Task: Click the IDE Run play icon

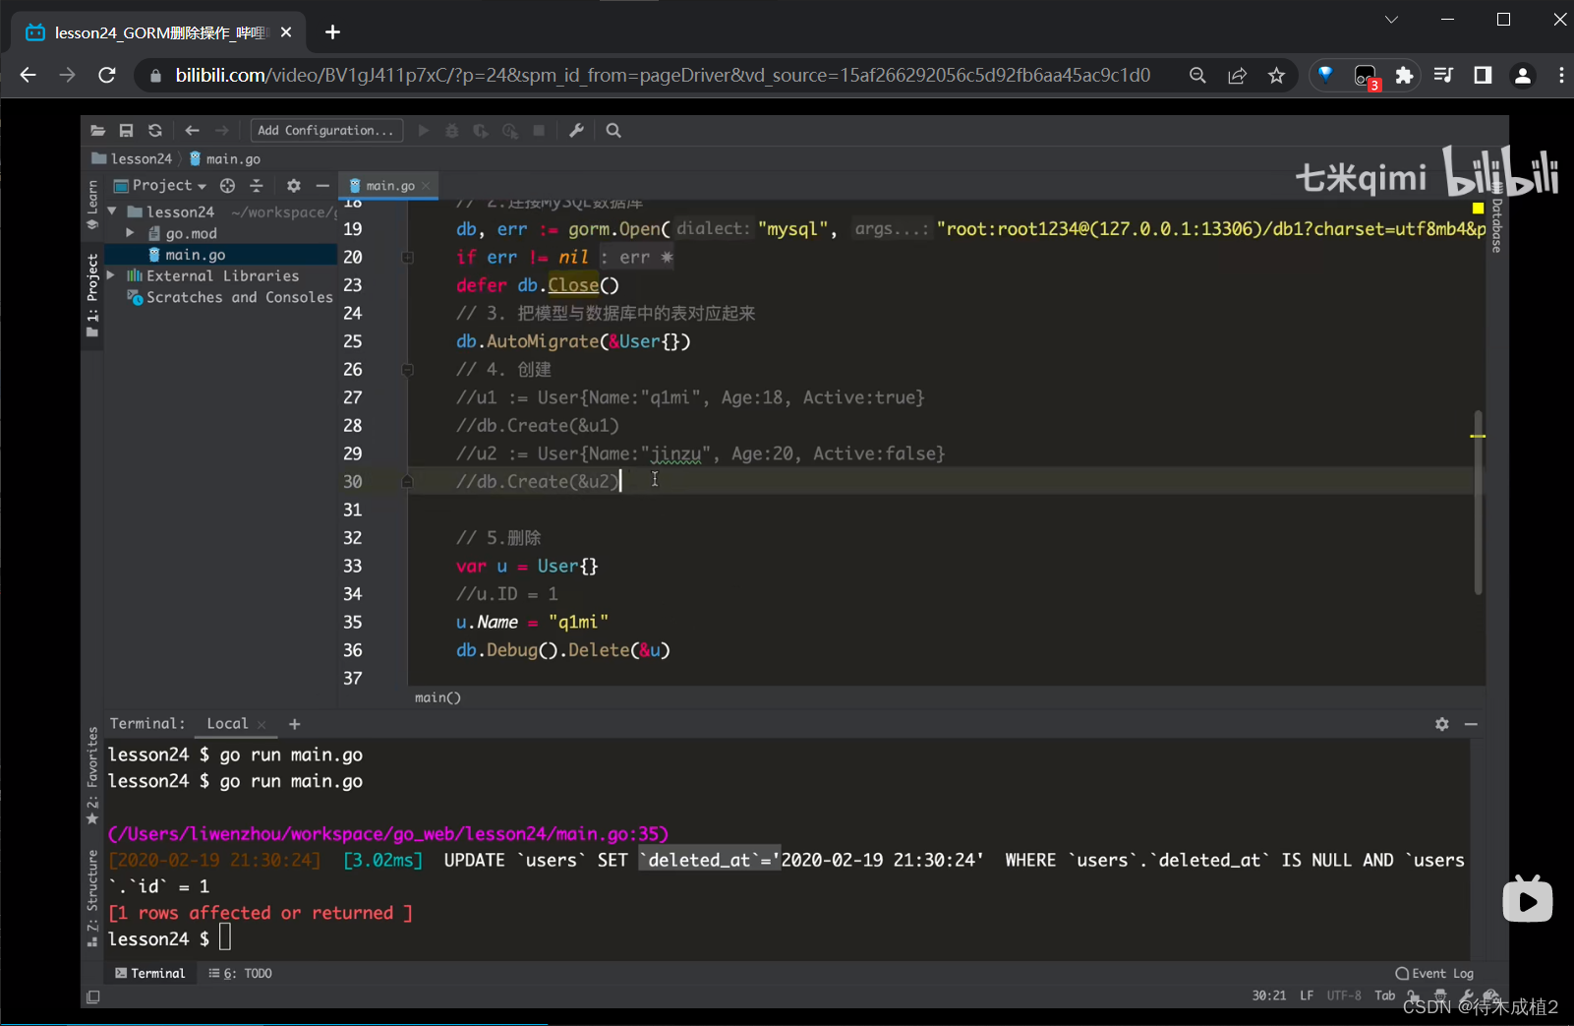Action: (x=424, y=130)
